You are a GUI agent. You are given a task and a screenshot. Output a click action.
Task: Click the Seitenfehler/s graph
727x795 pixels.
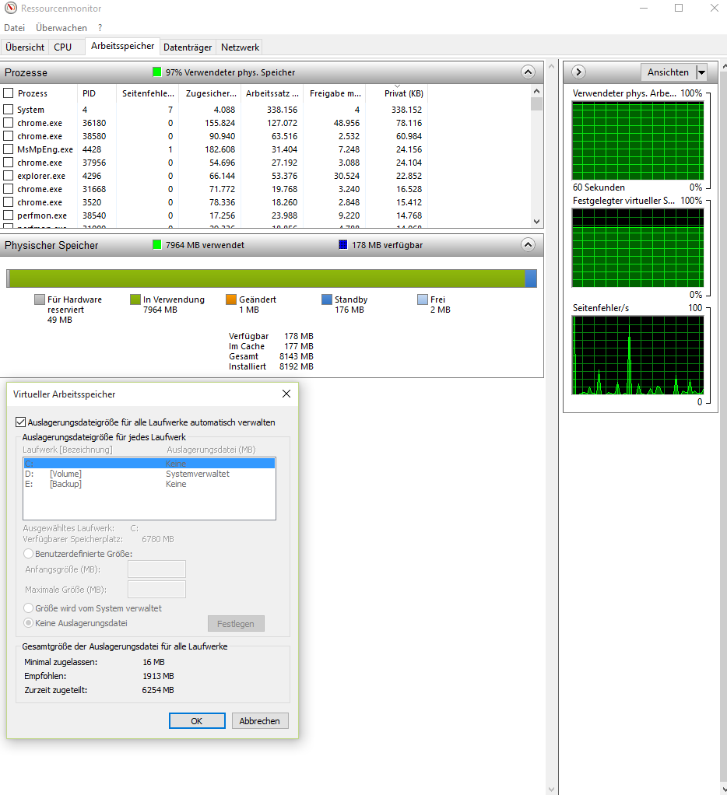click(x=637, y=355)
